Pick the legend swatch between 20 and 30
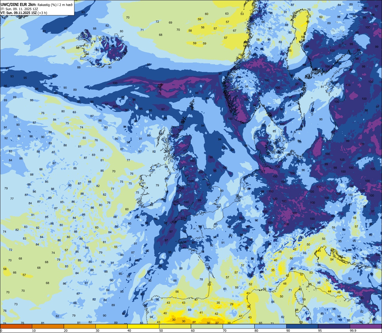This screenshot has width=382, height=333. click(80, 326)
